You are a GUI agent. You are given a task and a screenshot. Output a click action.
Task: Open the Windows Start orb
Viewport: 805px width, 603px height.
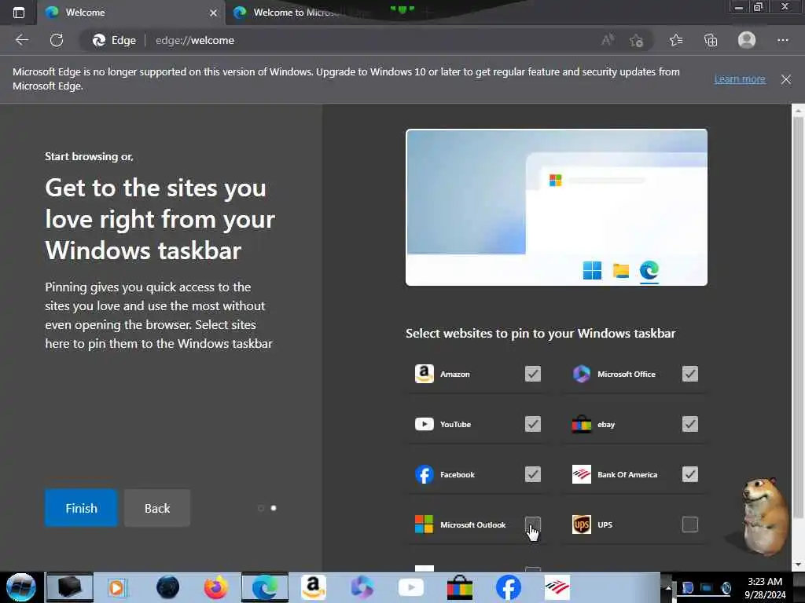pos(21,587)
